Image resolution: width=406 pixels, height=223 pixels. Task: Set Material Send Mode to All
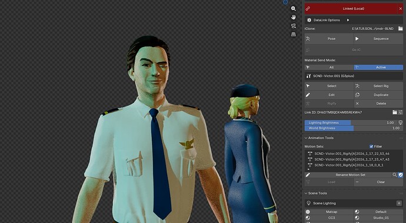point(329,67)
